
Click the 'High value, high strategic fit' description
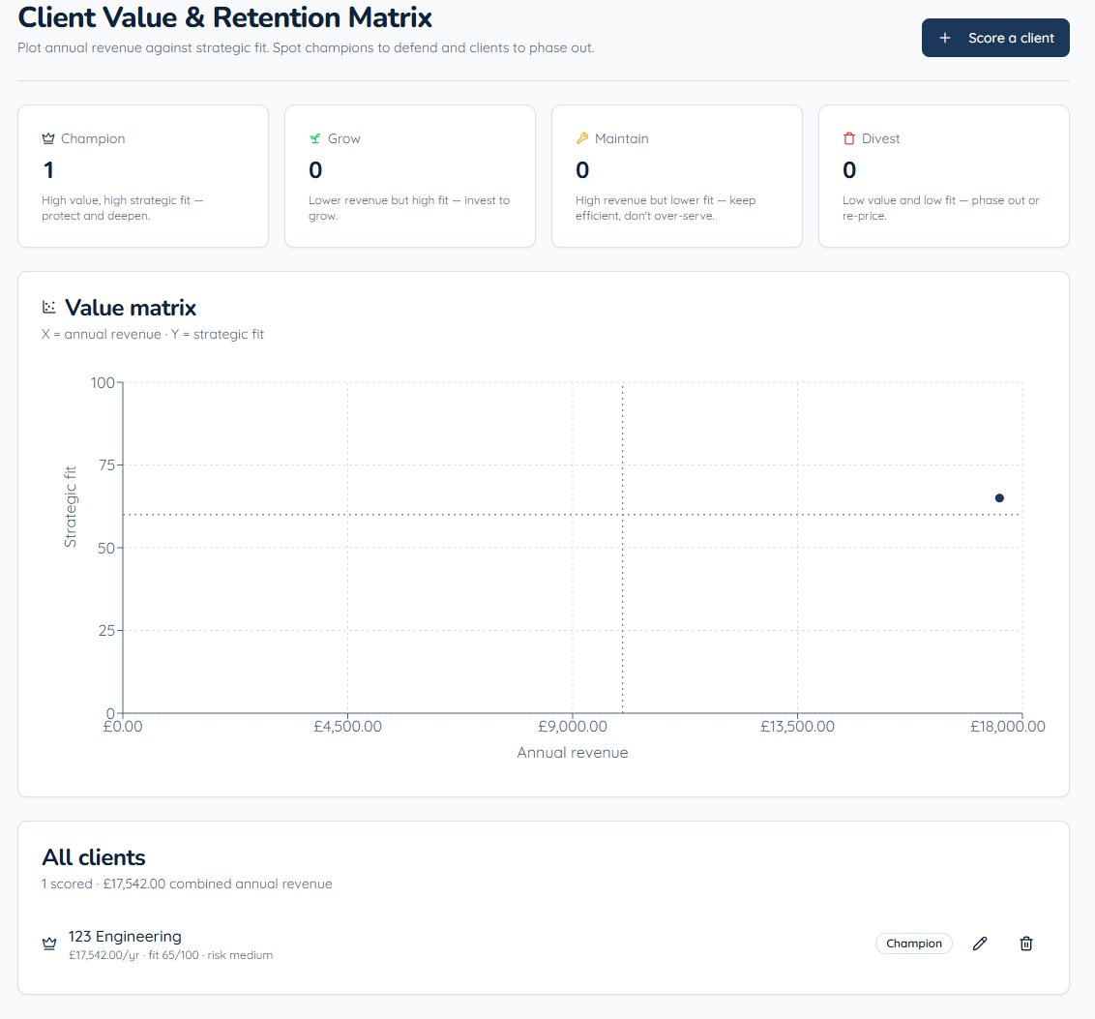[x=122, y=207]
